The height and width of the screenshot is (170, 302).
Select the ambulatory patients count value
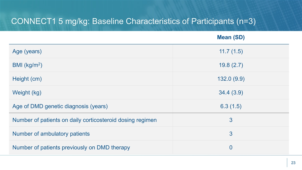(x=231, y=134)
